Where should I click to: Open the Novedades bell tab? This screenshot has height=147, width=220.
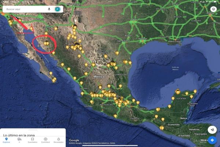coord(59,140)
